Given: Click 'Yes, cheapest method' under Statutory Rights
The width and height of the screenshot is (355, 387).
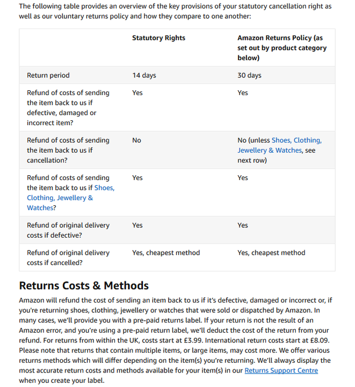Looking at the screenshot, I should coord(166,253).
